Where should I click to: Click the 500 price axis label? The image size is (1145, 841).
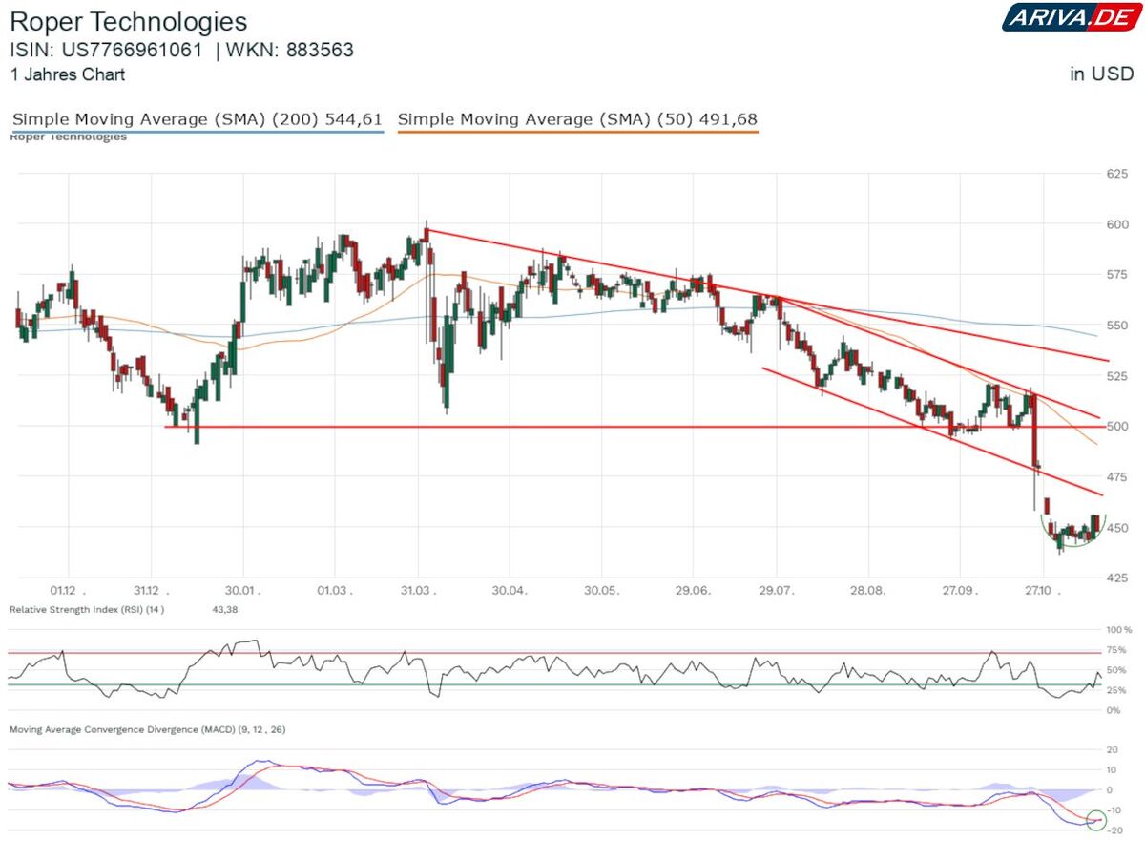click(1117, 427)
